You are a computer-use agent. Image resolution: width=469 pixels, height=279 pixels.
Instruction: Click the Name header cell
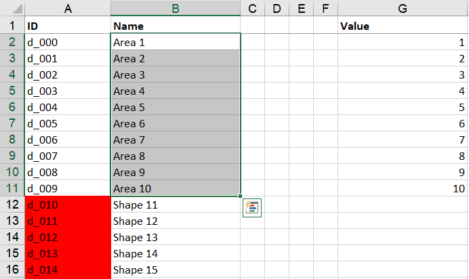(176, 26)
